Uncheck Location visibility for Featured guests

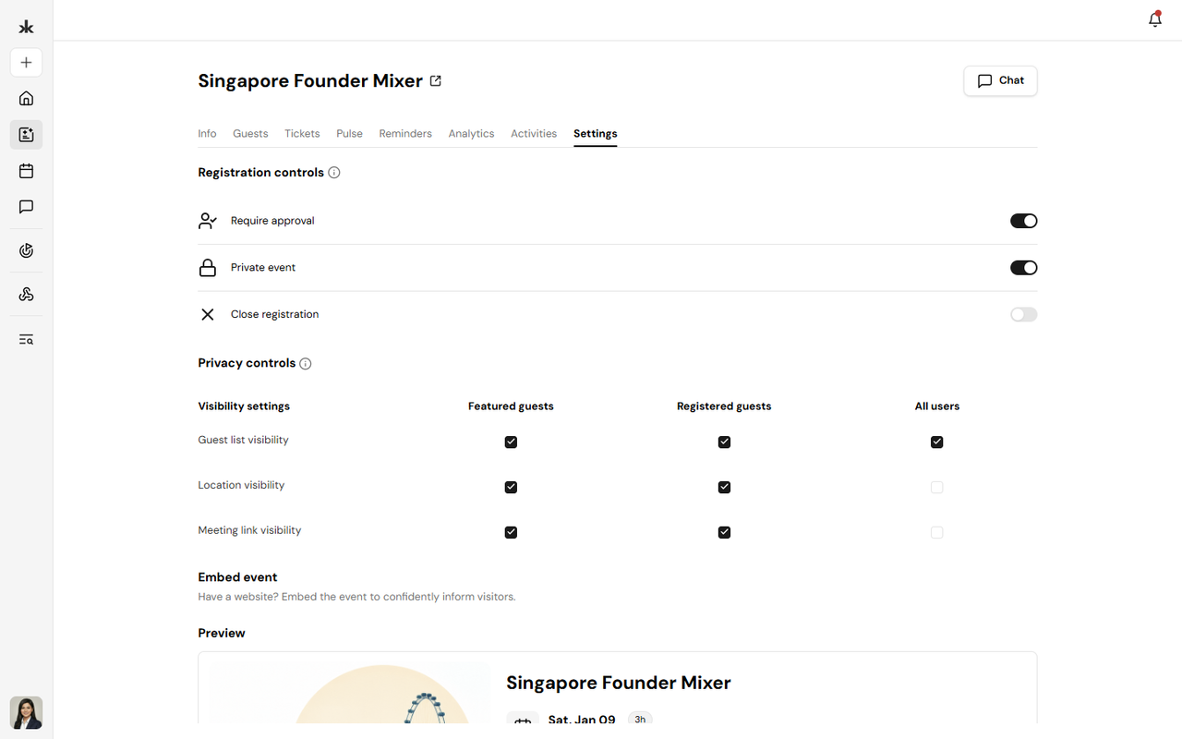[511, 488]
